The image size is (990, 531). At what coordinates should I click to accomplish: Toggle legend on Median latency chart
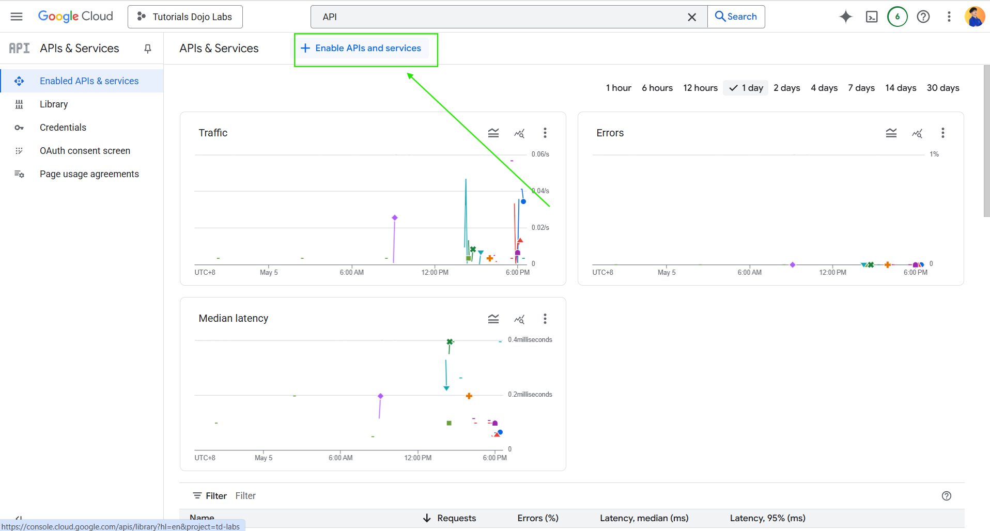click(x=493, y=319)
